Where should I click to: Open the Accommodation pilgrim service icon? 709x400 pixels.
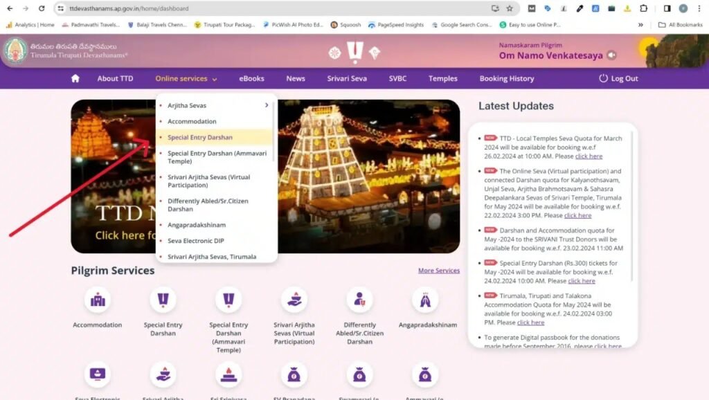(98, 300)
